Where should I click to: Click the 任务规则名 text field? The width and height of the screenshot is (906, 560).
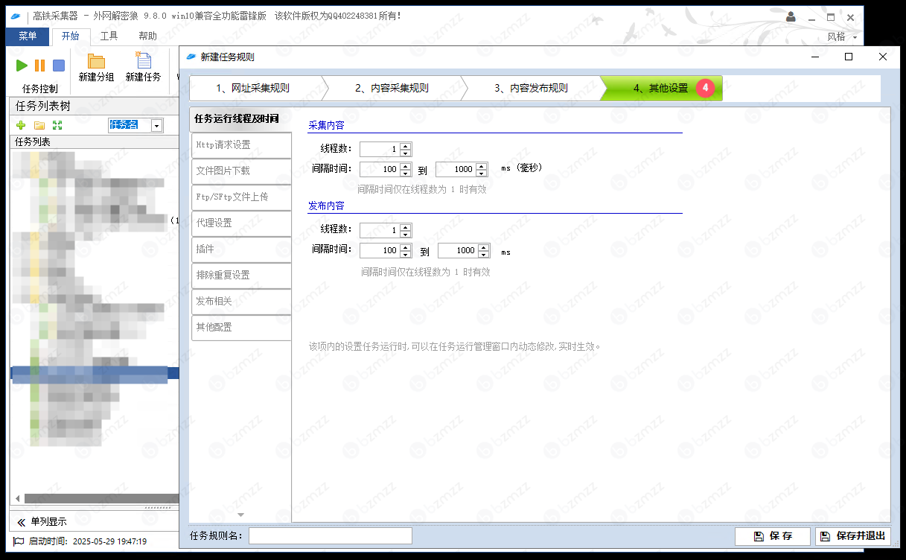tap(331, 536)
